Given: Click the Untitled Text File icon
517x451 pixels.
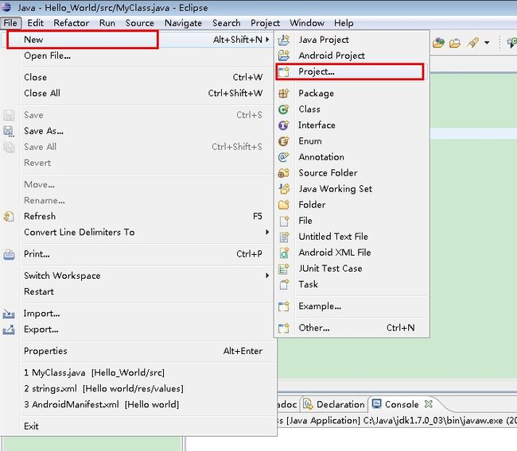Looking at the screenshot, I should coord(284,237).
